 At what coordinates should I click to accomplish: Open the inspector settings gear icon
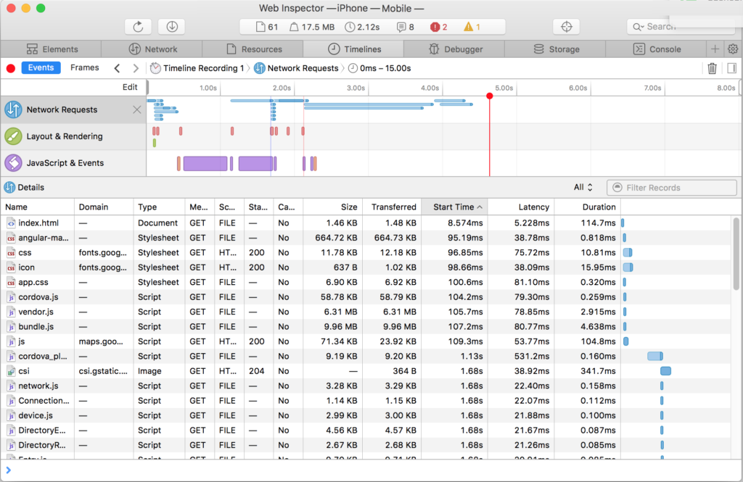point(733,49)
